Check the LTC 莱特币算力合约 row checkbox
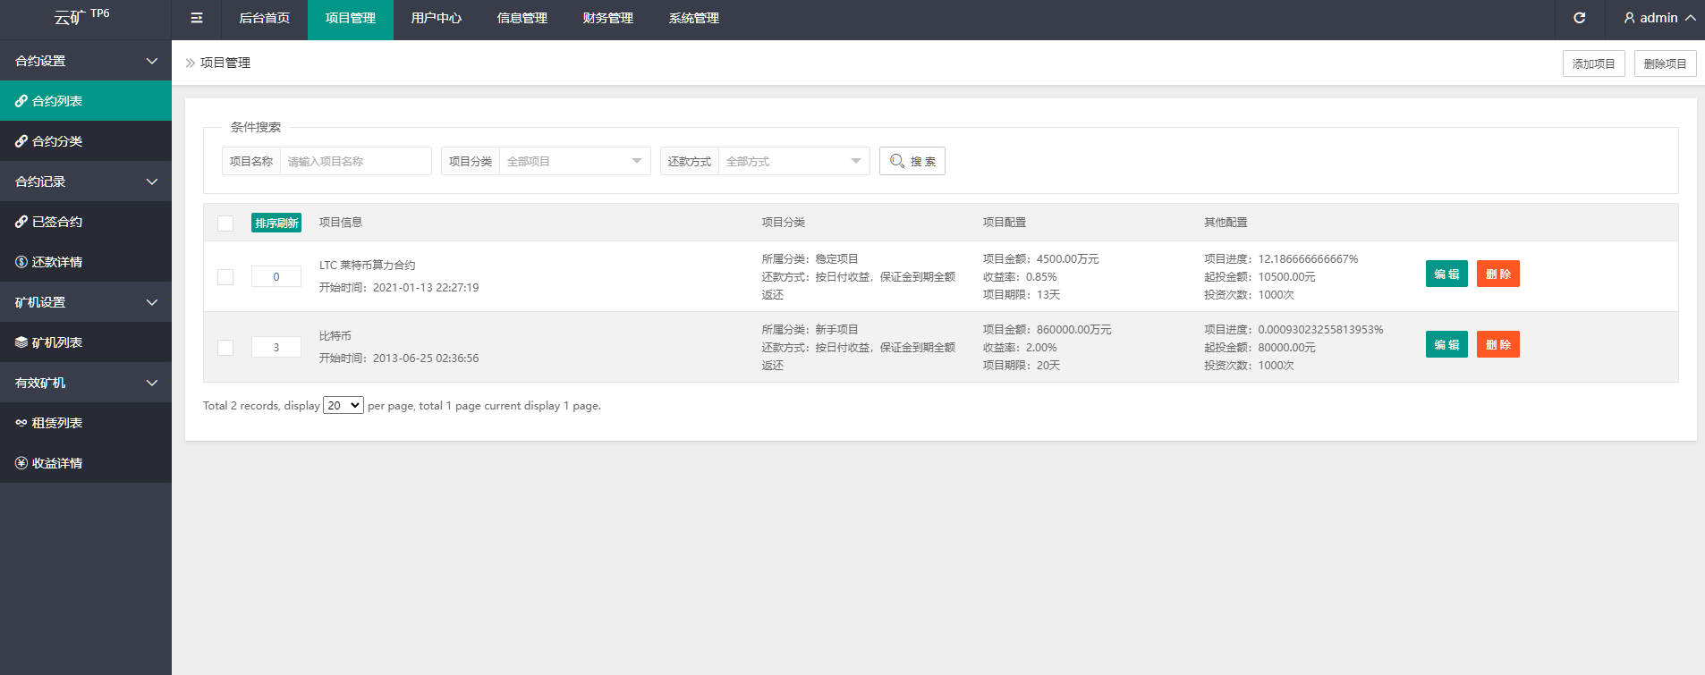 225,277
